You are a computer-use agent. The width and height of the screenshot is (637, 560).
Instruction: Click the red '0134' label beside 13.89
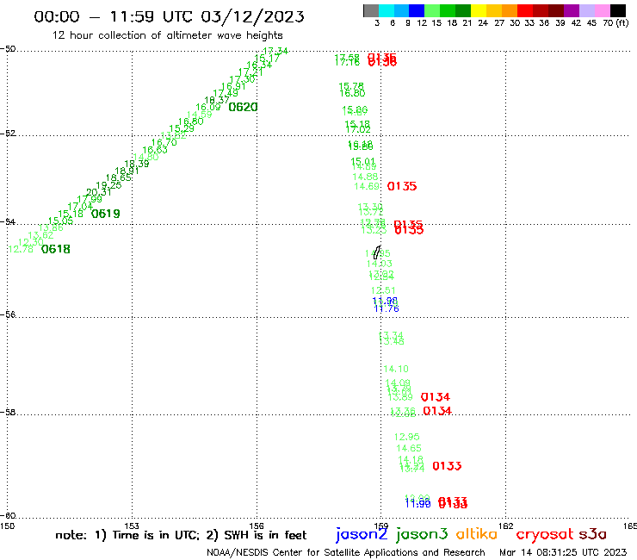[435, 397]
